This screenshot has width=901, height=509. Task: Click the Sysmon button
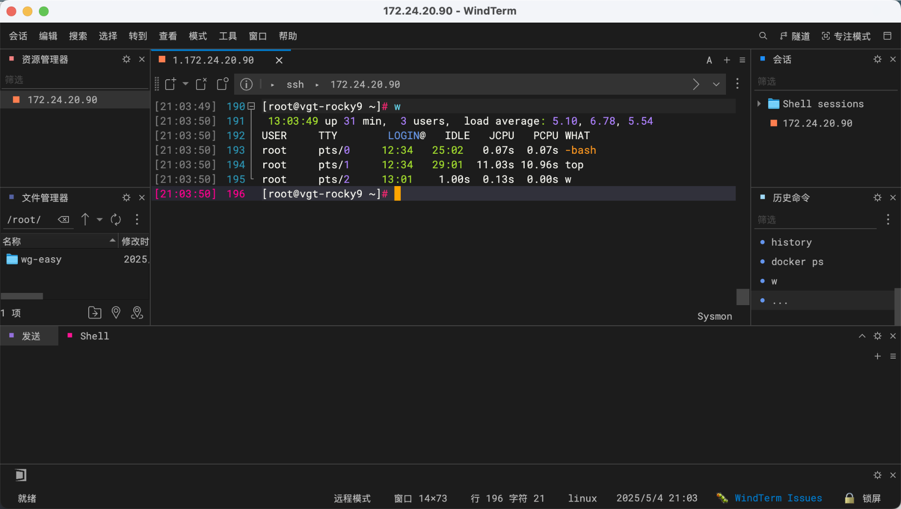click(714, 316)
